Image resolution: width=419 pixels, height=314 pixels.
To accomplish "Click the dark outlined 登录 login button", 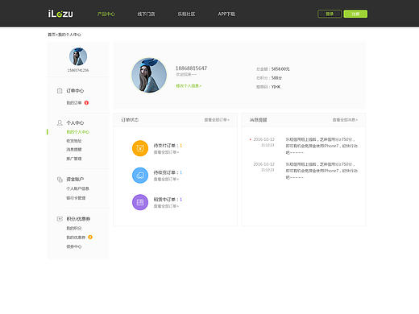I will pos(330,14).
